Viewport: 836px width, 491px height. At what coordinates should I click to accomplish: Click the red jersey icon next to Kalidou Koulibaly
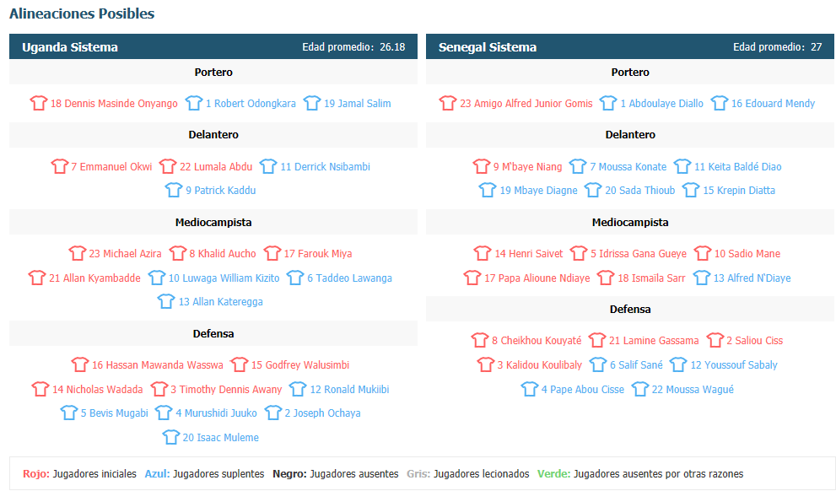click(x=486, y=364)
